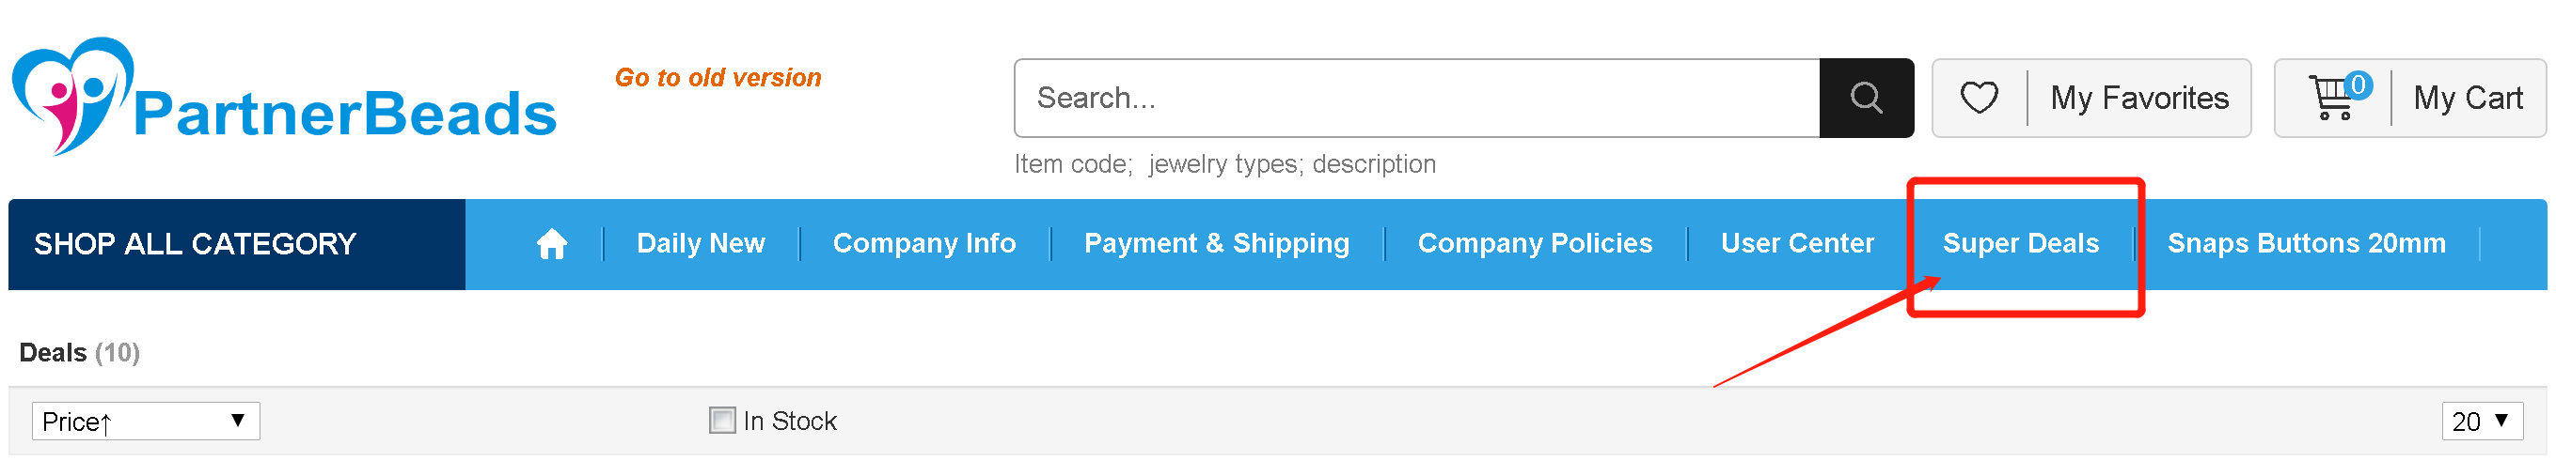The width and height of the screenshot is (2556, 476).
Task: Click the cart item count badge
Action: coord(2359,85)
